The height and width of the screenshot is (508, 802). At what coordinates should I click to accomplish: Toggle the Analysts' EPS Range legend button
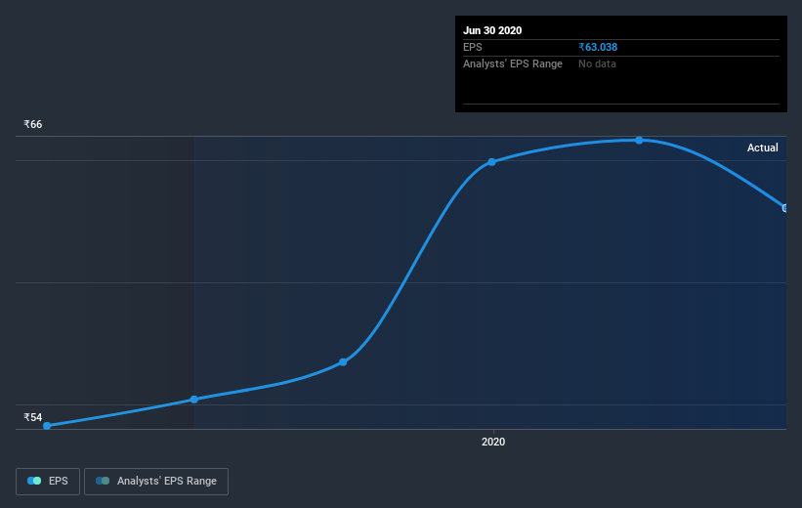pyautogui.click(x=156, y=482)
